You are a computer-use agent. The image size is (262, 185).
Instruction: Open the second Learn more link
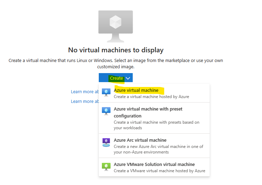tap(85, 102)
